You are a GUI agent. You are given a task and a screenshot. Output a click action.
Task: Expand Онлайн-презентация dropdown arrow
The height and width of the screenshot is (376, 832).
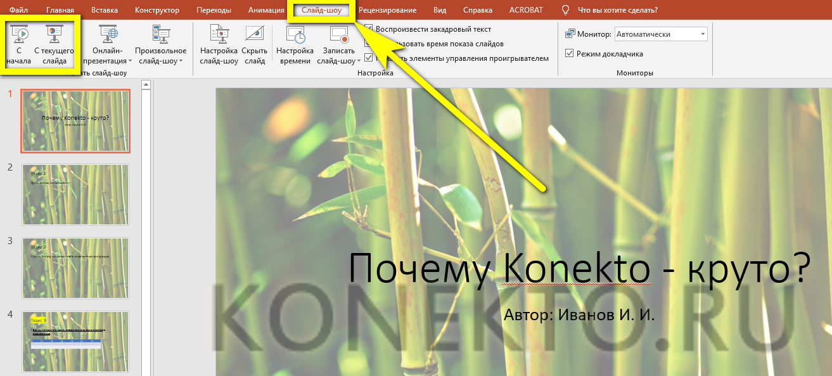tap(130, 62)
